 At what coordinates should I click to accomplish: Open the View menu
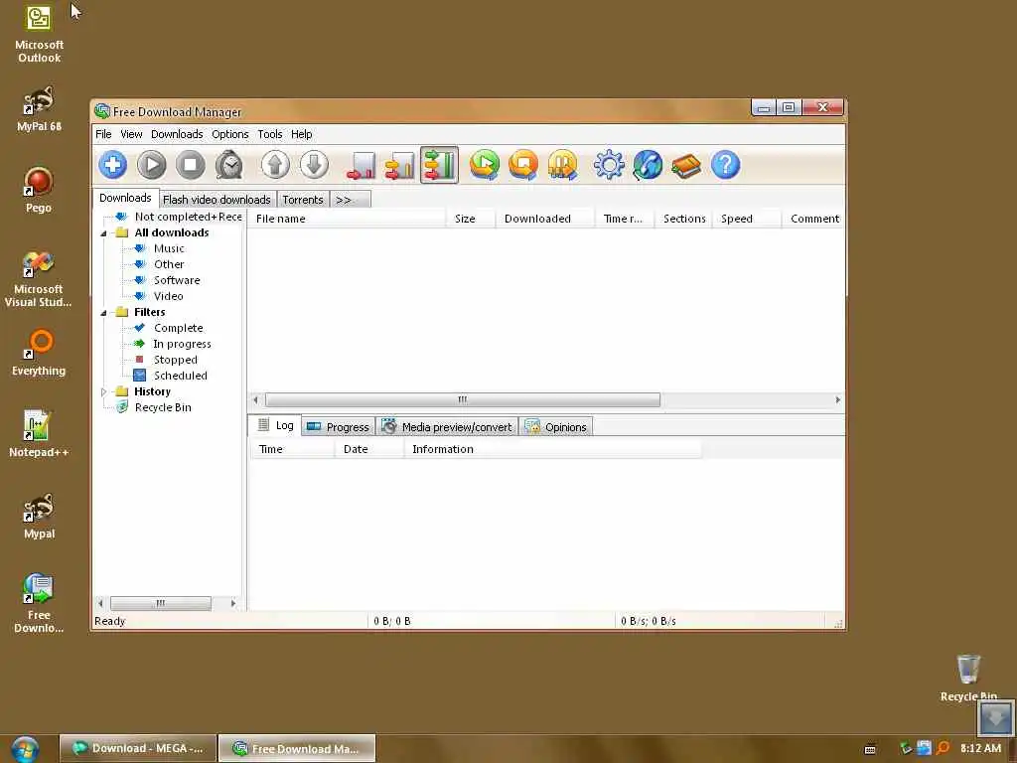pyautogui.click(x=131, y=134)
